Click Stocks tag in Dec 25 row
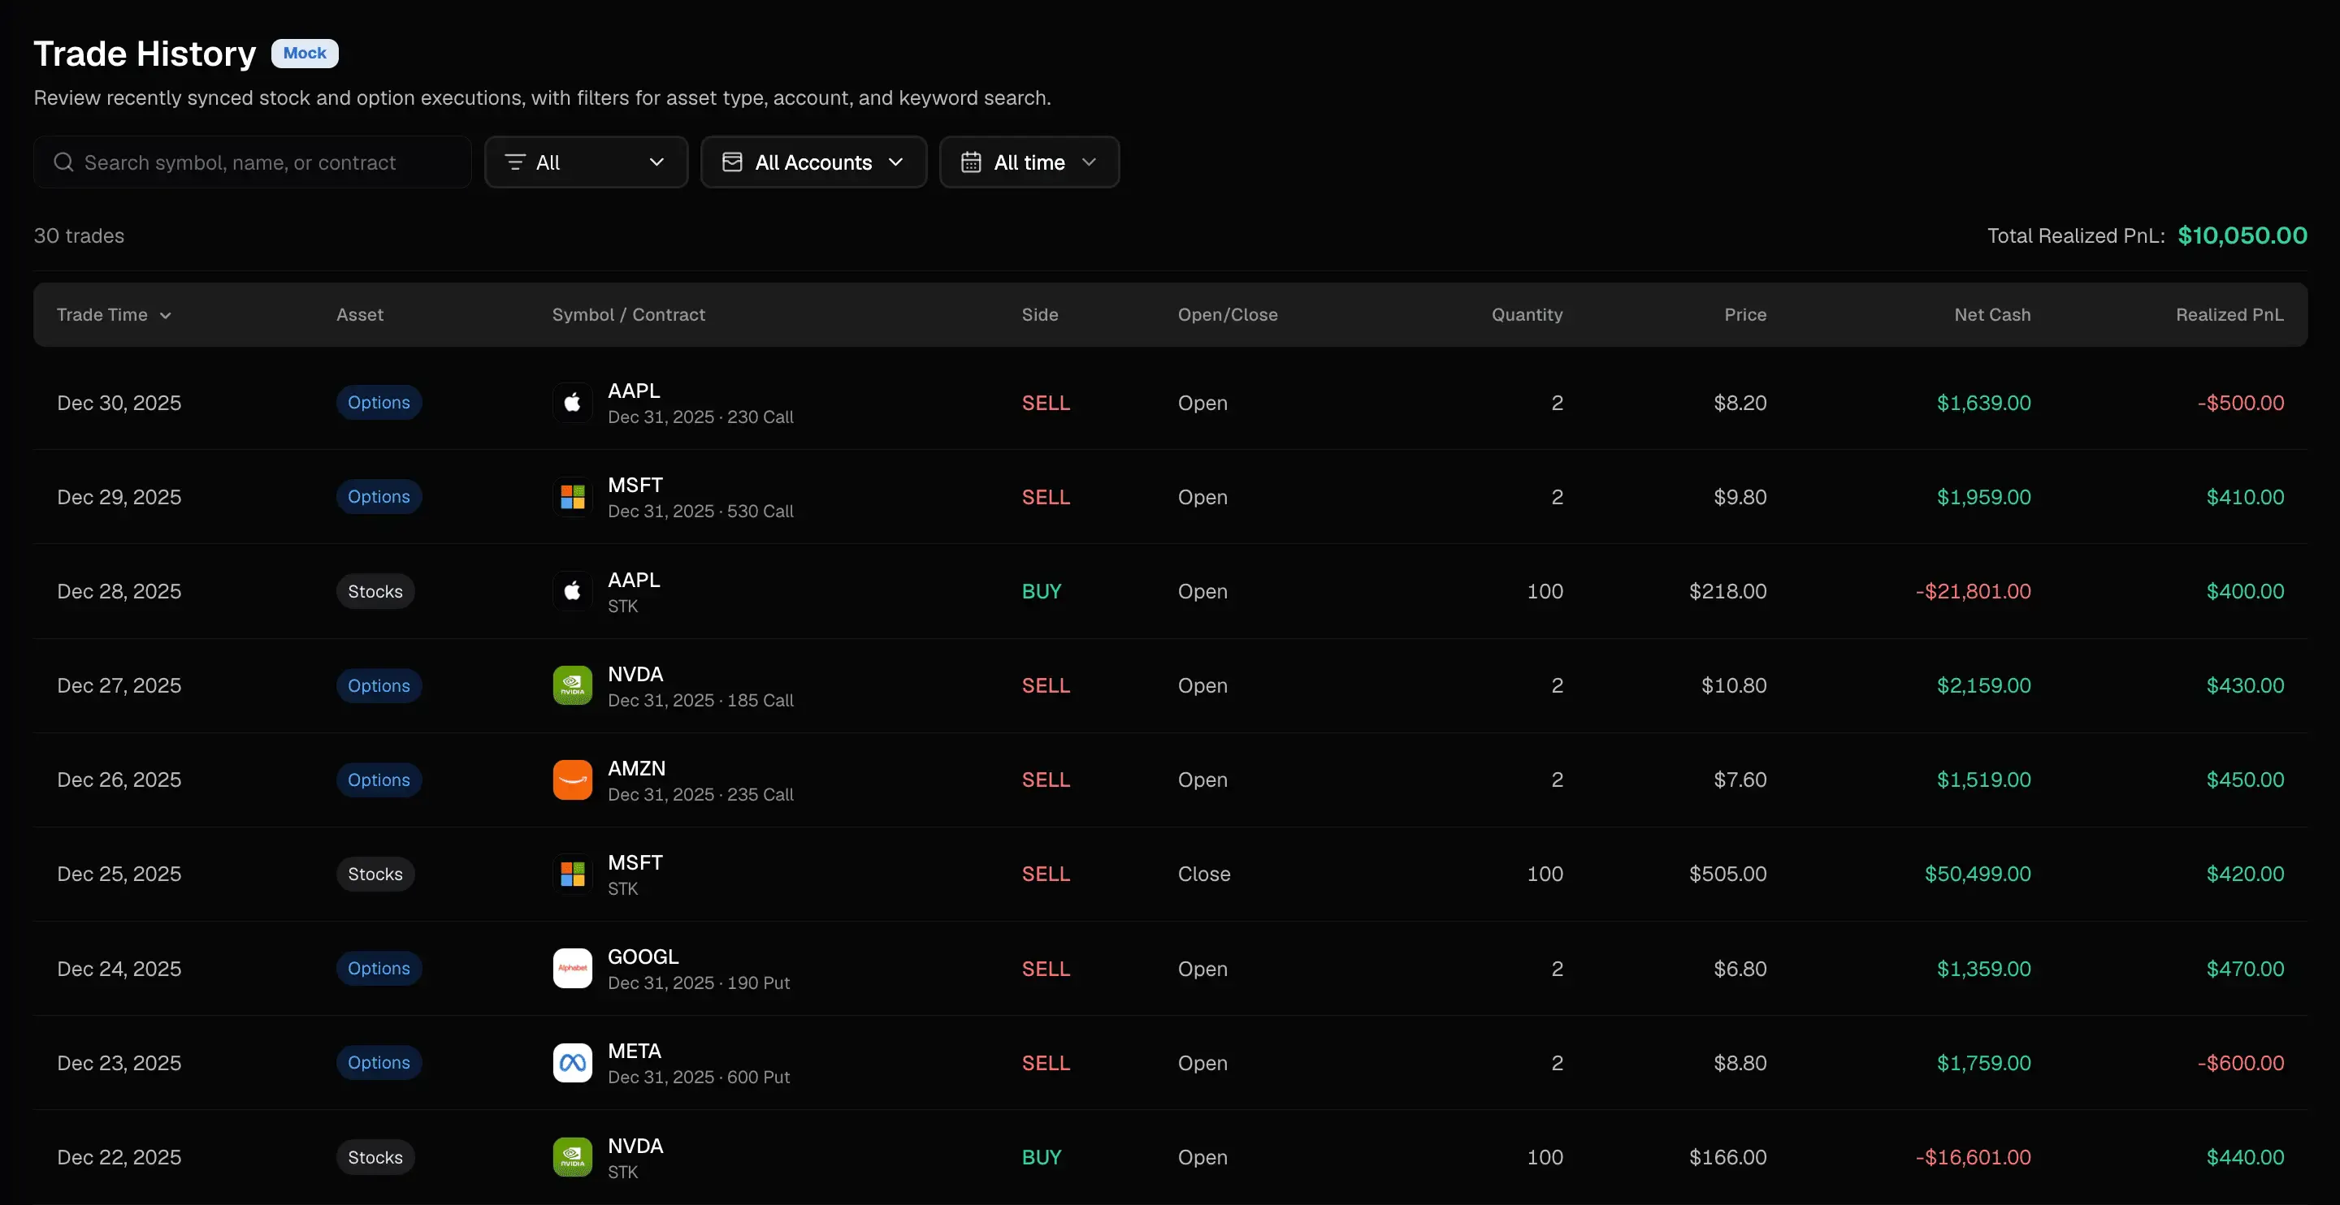Screen dimensions: 2340x1205 (x=375, y=874)
